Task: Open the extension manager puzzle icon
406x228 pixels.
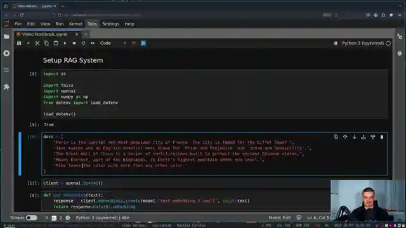Action: coord(6,87)
